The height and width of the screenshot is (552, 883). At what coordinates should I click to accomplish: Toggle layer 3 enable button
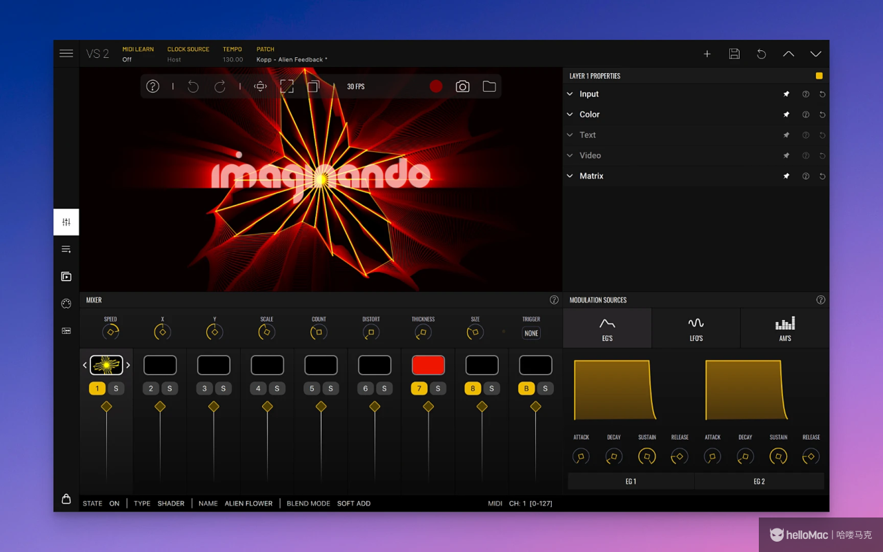(204, 388)
